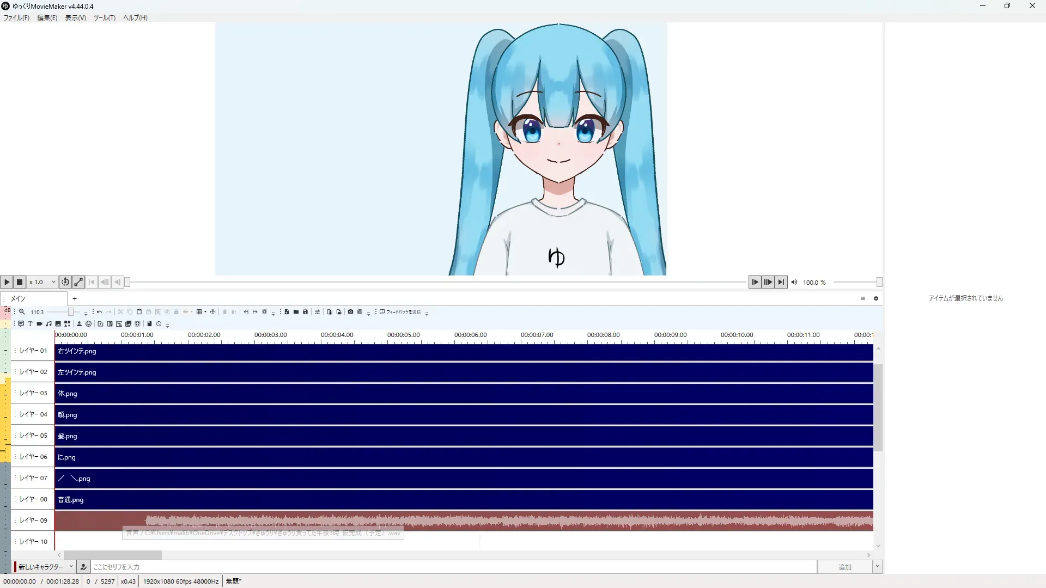1046x588 pixels.
Task: Click the open project folder icon
Action: pos(296,312)
